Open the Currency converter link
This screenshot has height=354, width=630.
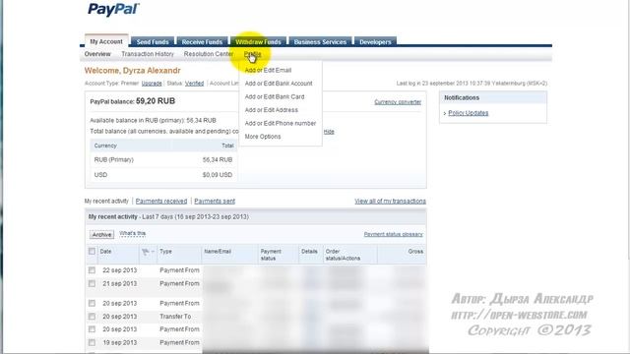click(398, 102)
